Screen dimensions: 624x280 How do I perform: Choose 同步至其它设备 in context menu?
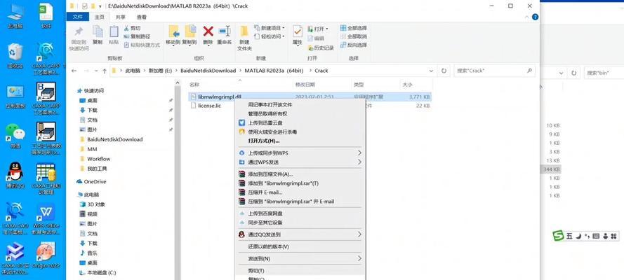(265, 223)
